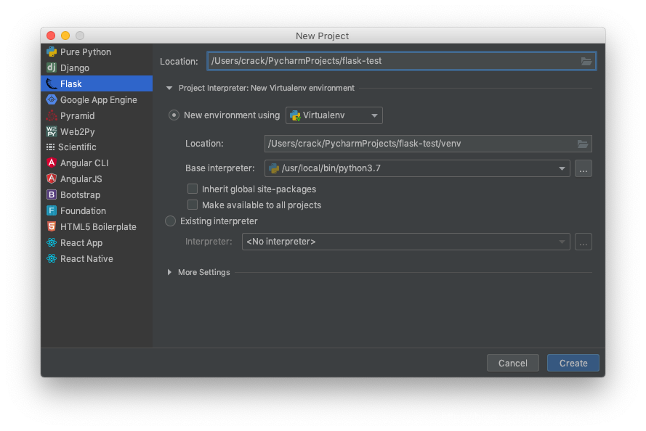
Task: Enable Make available to all projects
Action: click(x=193, y=205)
